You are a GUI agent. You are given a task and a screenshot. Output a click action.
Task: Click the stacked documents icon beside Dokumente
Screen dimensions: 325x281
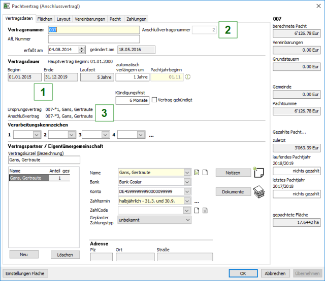click(259, 192)
